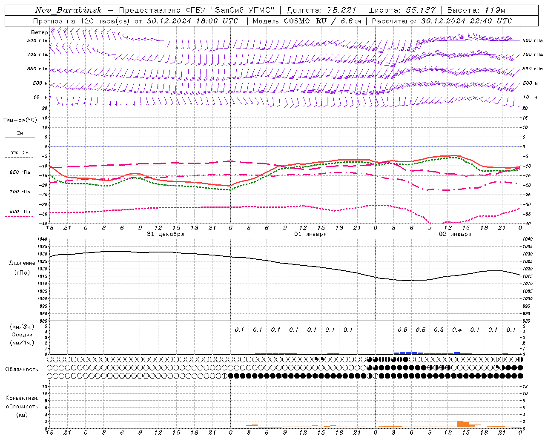This screenshot has height=436, width=545.
Task: Click the '10 м' label left of wind panel
Action: 41,98
